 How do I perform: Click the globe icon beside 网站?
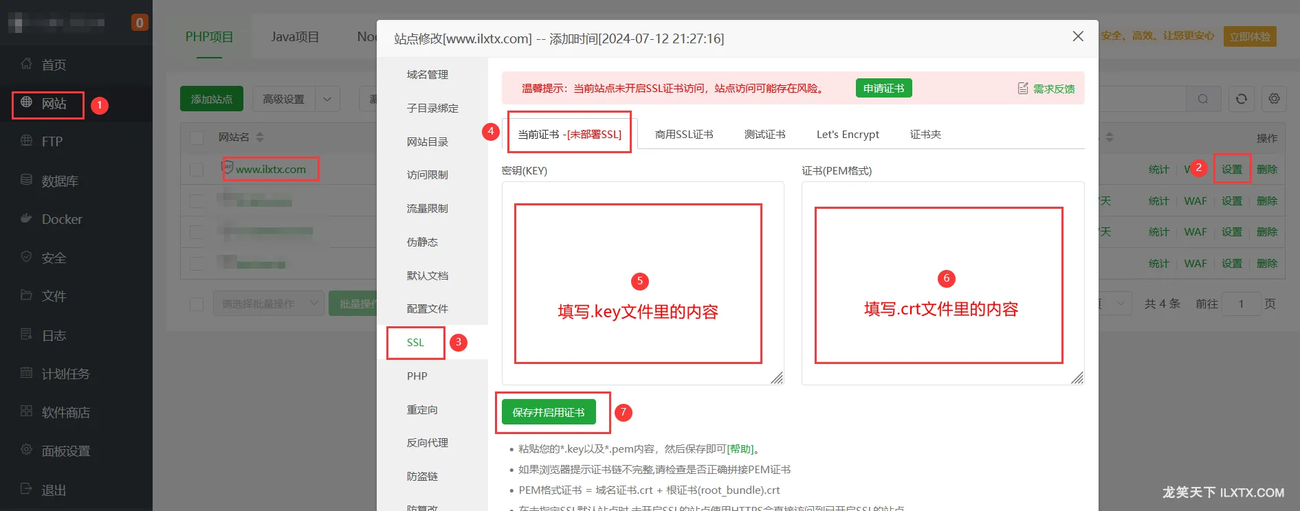click(26, 102)
